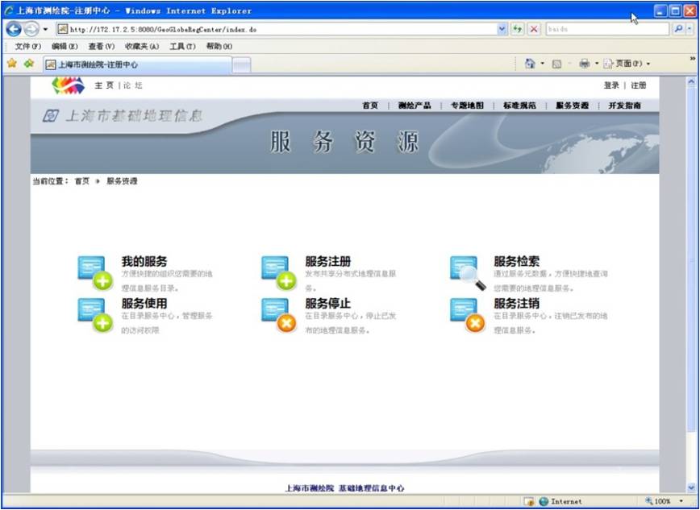The height and width of the screenshot is (510, 700).
Task: Click the favorites star icon
Action: click(x=12, y=64)
